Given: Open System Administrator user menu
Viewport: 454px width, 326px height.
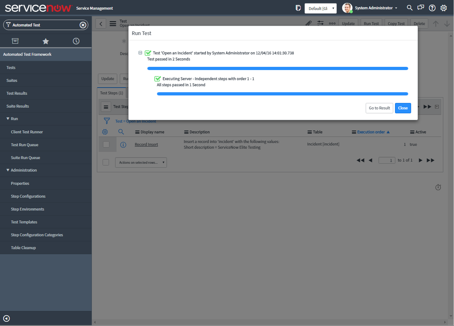Looking at the screenshot, I should click(x=370, y=8).
